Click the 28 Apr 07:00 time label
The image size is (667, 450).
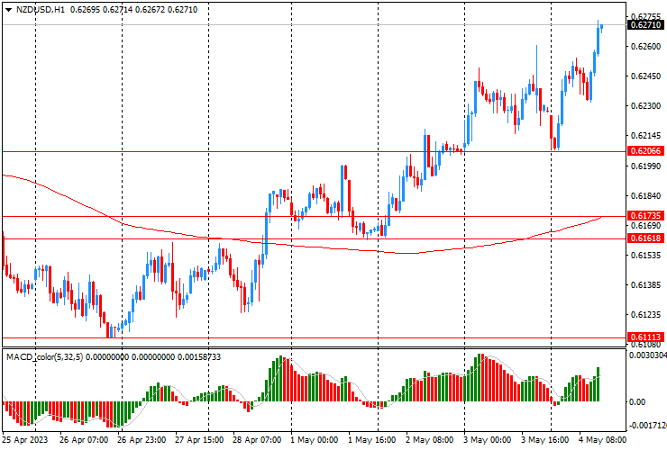coord(257,440)
